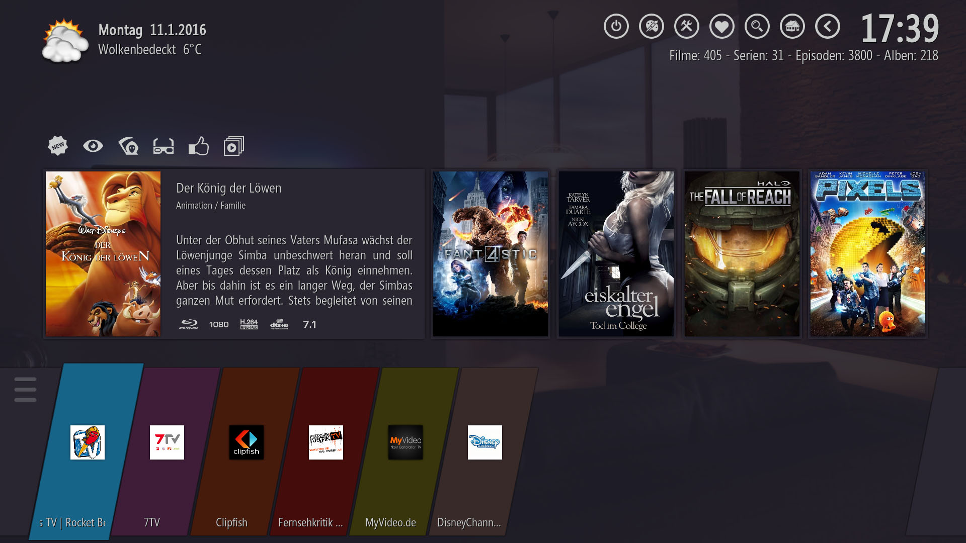Select the eye filter icon
Image resolution: width=966 pixels, height=543 pixels.
tap(93, 146)
